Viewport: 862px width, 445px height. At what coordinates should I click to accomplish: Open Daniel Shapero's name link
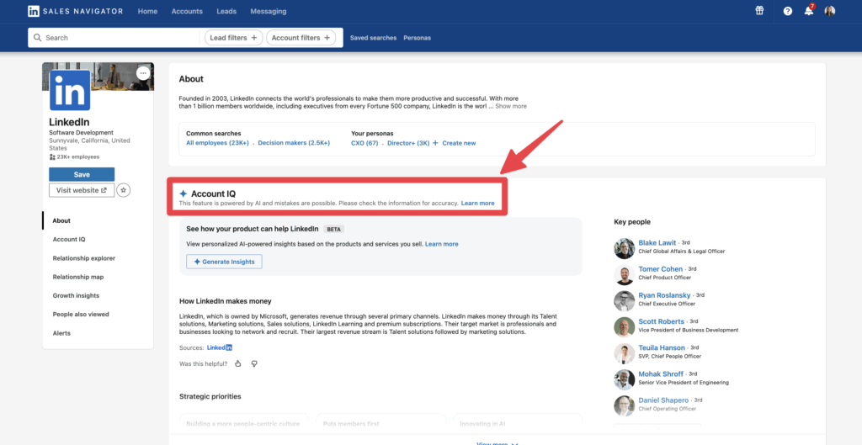663,400
